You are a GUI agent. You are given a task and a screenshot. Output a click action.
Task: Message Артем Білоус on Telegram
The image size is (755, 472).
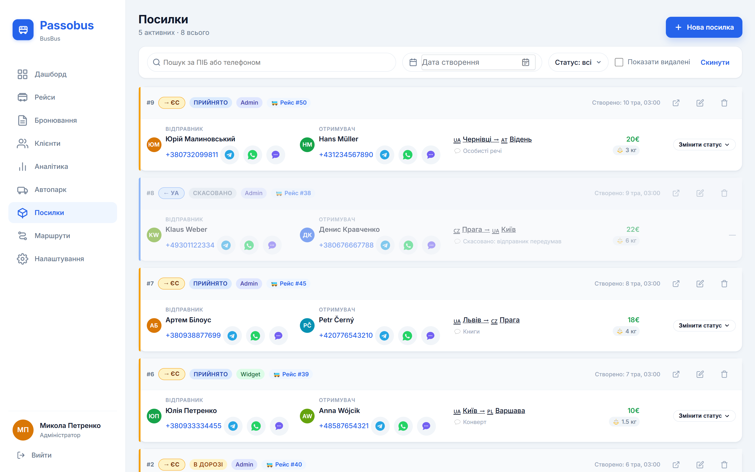coord(232,336)
